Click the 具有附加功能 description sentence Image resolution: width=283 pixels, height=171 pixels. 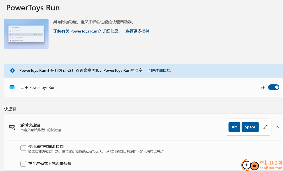(x=94, y=22)
